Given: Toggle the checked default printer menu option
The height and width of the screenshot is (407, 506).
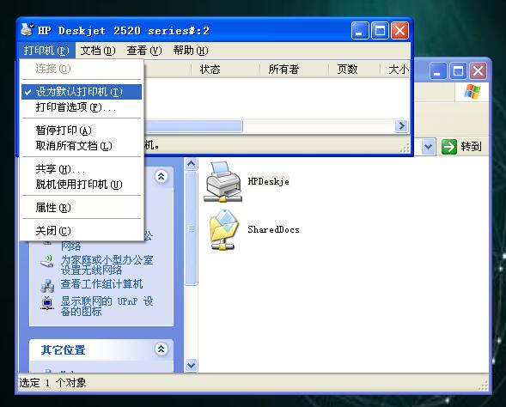Looking at the screenshot, I should coord(82,92).
